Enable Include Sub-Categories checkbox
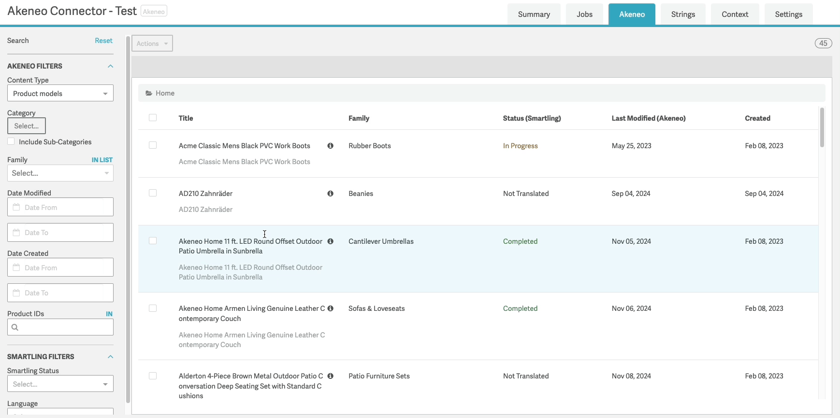This screenshot has width=840, height=418. click(11, 141)
